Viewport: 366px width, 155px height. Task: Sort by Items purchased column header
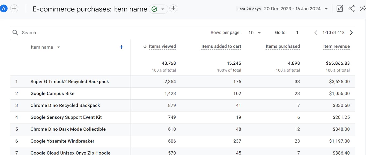tap(283, 46)
